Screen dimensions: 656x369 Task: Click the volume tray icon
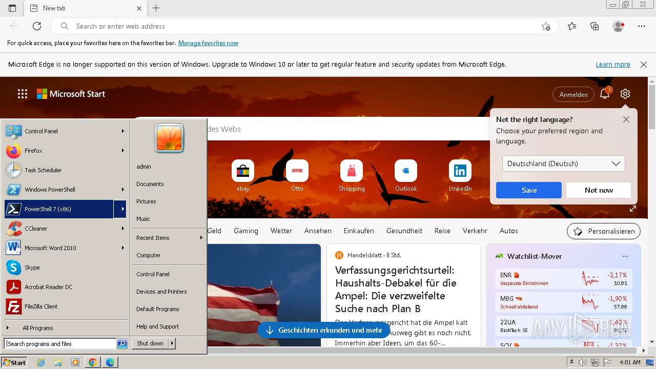(583, 362)
